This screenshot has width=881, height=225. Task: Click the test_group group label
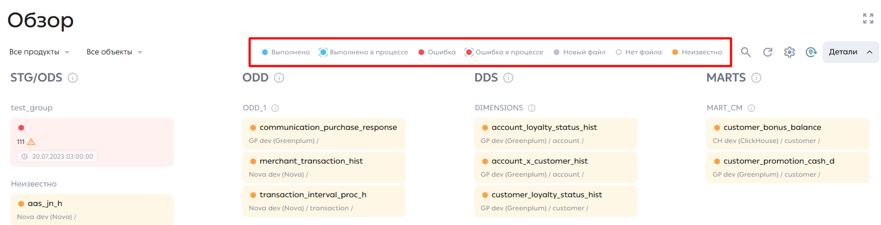click(x=32, y=108)
